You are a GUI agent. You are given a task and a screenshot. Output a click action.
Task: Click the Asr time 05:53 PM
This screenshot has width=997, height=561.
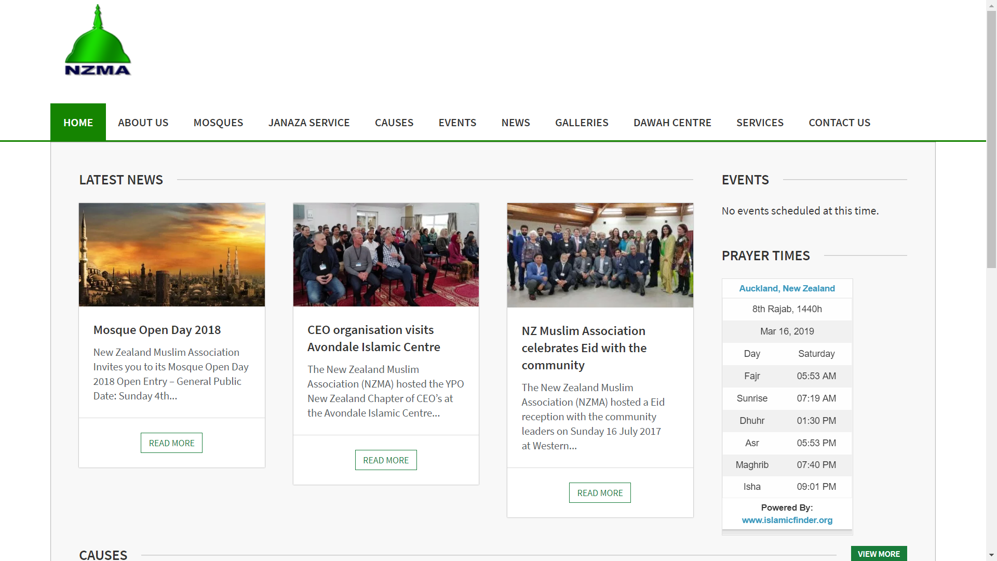816,443
